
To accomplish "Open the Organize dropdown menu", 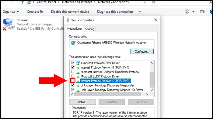I will pyautogui.click(x=11, y=12).
